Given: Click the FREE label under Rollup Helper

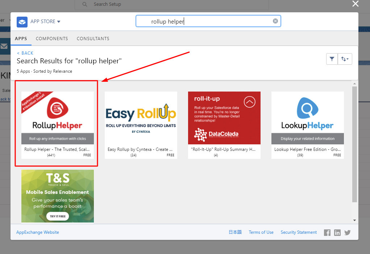Looking at the screenshot, I should [87, 155].
